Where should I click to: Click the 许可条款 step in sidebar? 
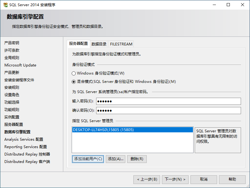(12, 50)
